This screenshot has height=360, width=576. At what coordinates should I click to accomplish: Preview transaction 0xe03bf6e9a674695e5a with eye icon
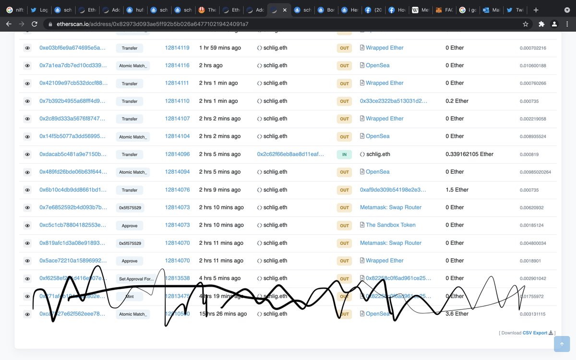[x=27, y=48]
